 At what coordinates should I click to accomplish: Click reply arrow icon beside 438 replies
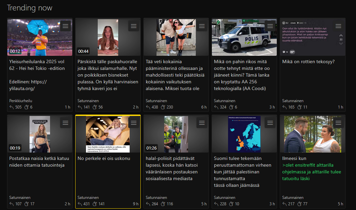tap(148, 107)
